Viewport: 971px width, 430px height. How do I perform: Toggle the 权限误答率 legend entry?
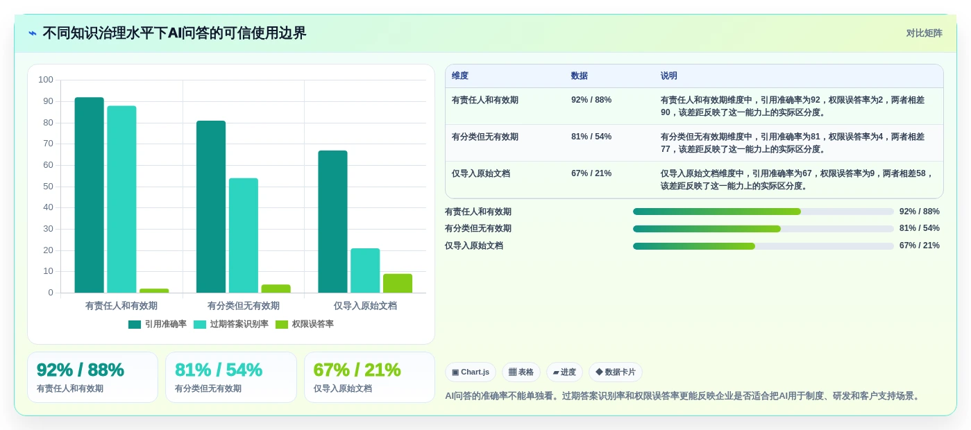pyautogui.click(x=305, y=324)
